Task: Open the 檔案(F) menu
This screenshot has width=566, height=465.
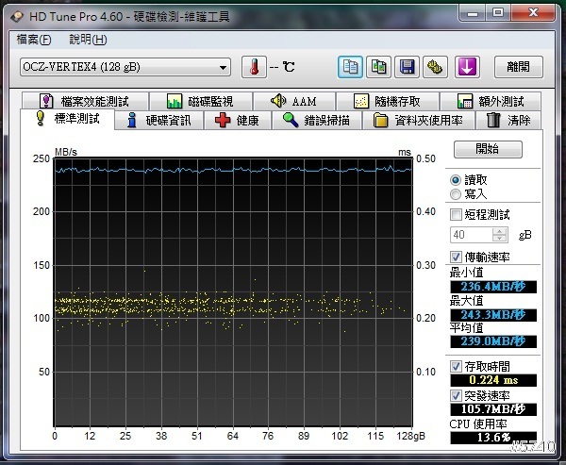Action: [x=35, y=40]
